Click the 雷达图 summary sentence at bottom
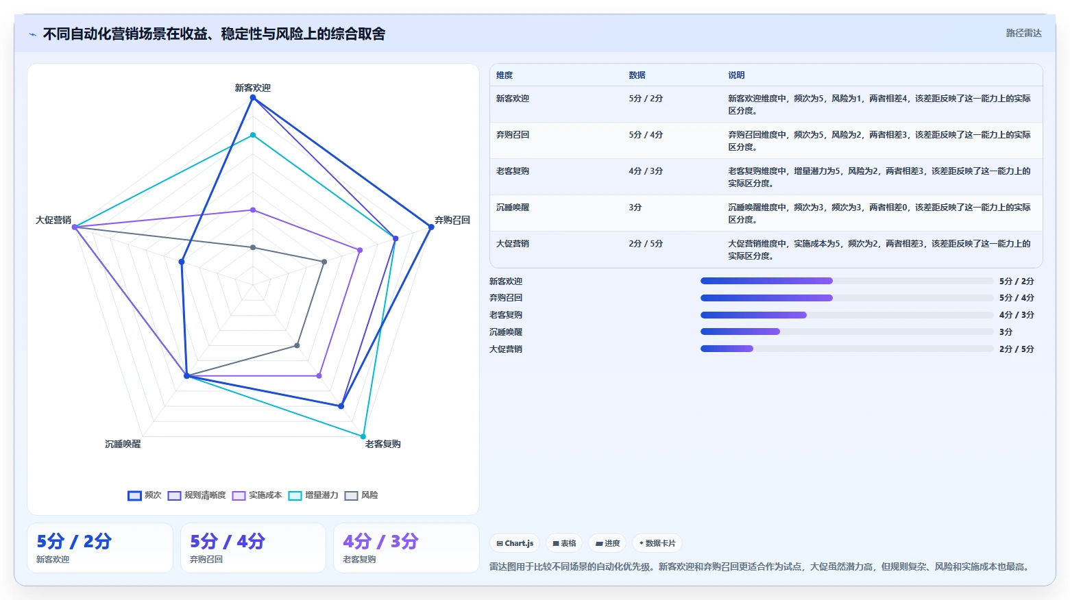 click(761, 566)
